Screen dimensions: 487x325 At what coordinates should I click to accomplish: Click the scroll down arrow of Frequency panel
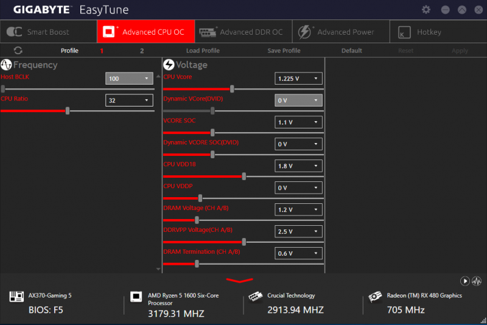pos(158,269)
